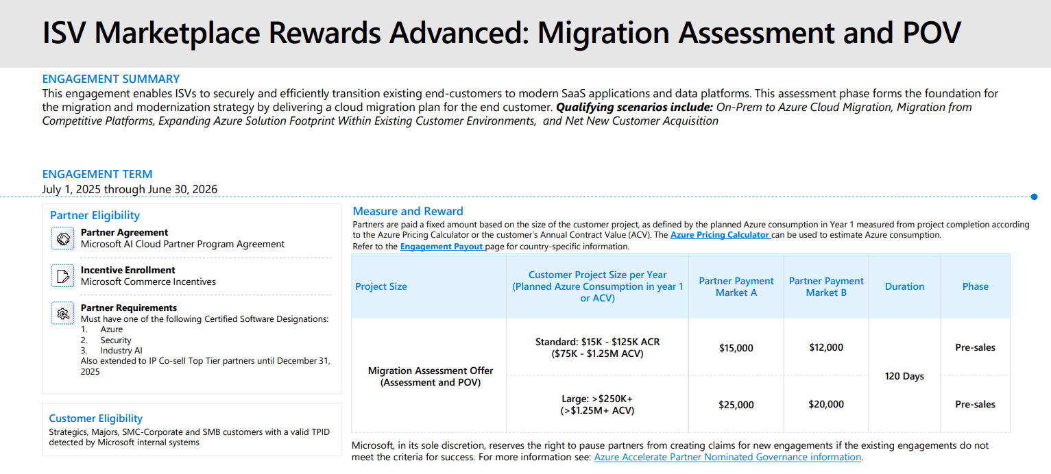
Task: Click the Duration column header
Action: [904, 286]
